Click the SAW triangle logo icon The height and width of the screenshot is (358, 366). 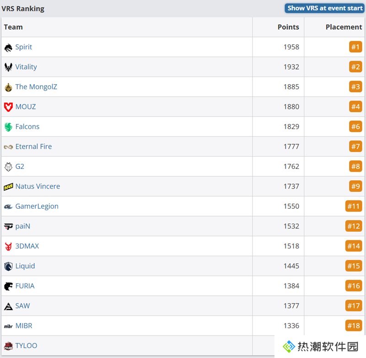[x=8, y=306]
